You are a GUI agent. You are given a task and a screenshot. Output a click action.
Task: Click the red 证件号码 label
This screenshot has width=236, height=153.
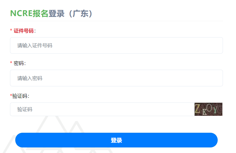point(24,31)
